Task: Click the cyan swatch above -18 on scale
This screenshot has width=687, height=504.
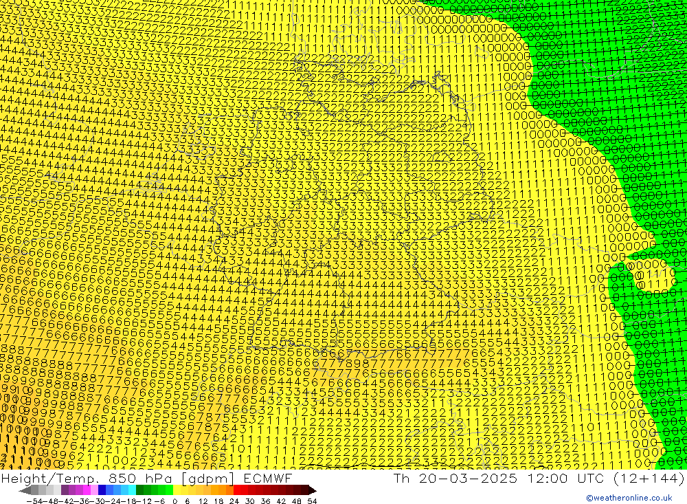Action: (132, 490)
